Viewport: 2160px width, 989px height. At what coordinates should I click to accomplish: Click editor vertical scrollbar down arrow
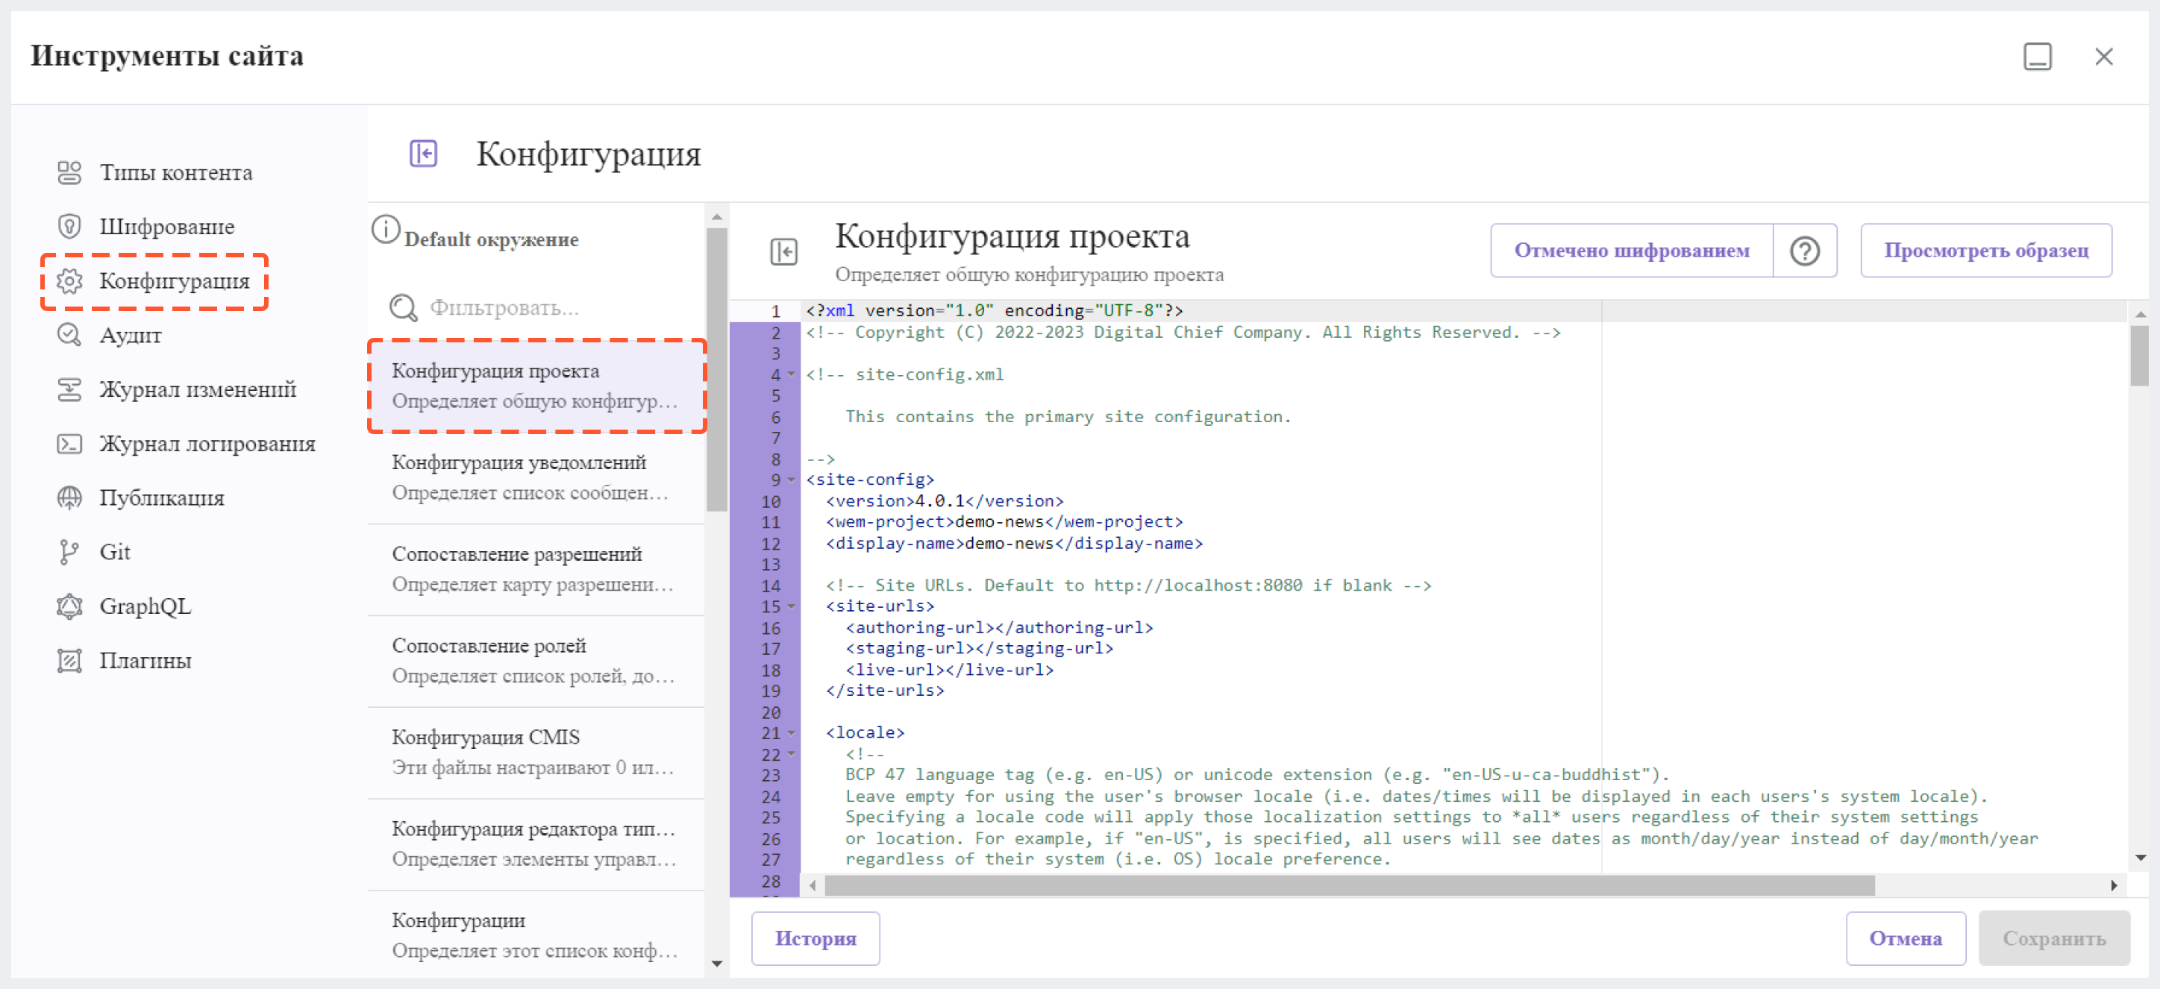click(2140, 858)
